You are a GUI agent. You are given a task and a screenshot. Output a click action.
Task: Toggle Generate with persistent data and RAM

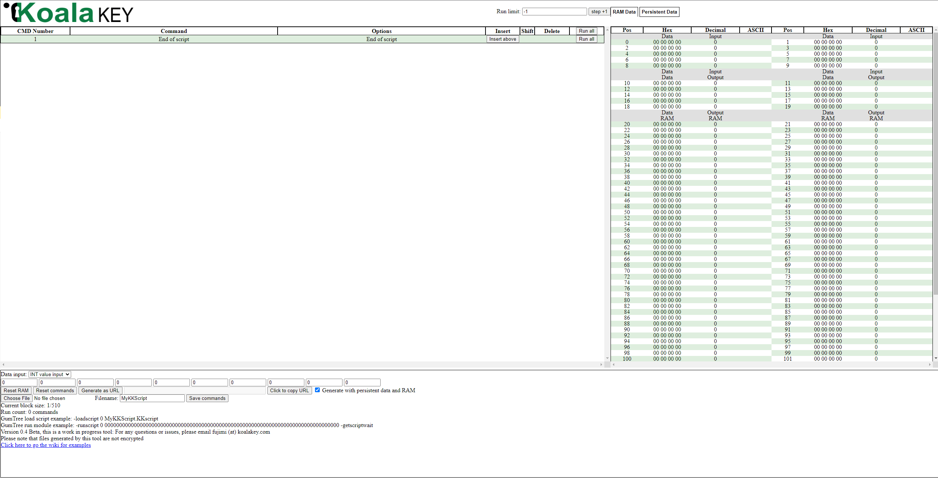pos(318,390)
